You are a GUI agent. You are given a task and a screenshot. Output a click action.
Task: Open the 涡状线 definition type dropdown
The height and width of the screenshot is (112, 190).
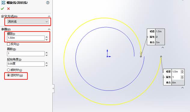click(x=28, y=22)
